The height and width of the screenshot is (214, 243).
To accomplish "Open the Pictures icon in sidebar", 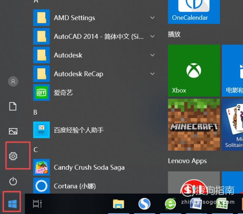I will (x=13, y=131).
